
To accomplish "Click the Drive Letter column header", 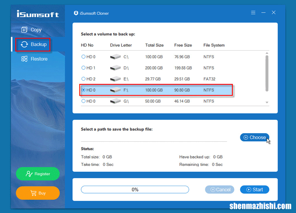I will pyautogui.click(x=121, y=45).
